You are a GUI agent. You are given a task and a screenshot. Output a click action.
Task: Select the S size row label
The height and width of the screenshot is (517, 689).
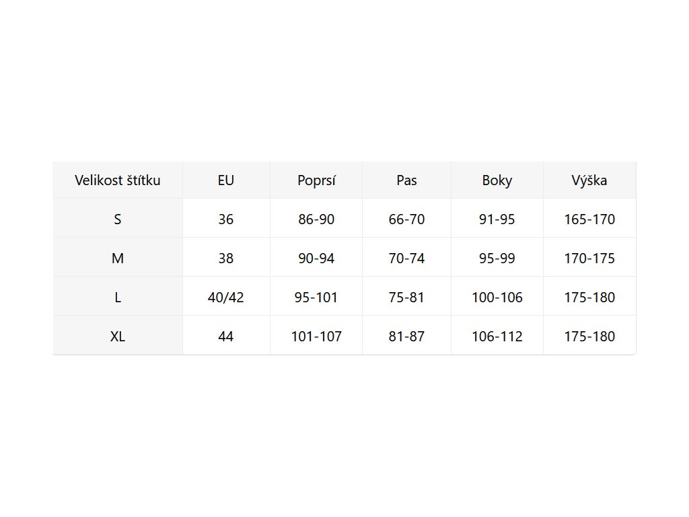pyautogui.click(x=118, y=219)
